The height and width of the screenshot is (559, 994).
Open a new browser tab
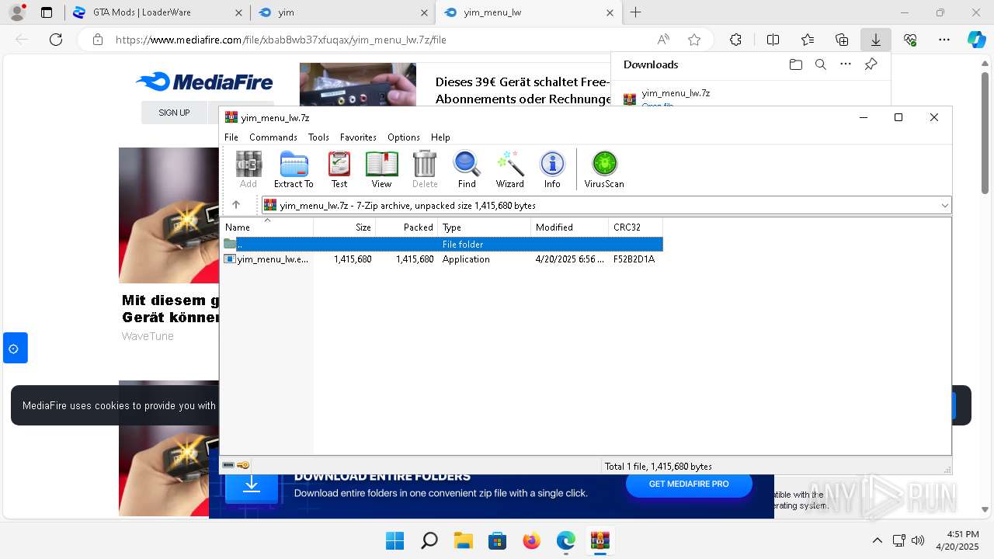click(635, 12)
